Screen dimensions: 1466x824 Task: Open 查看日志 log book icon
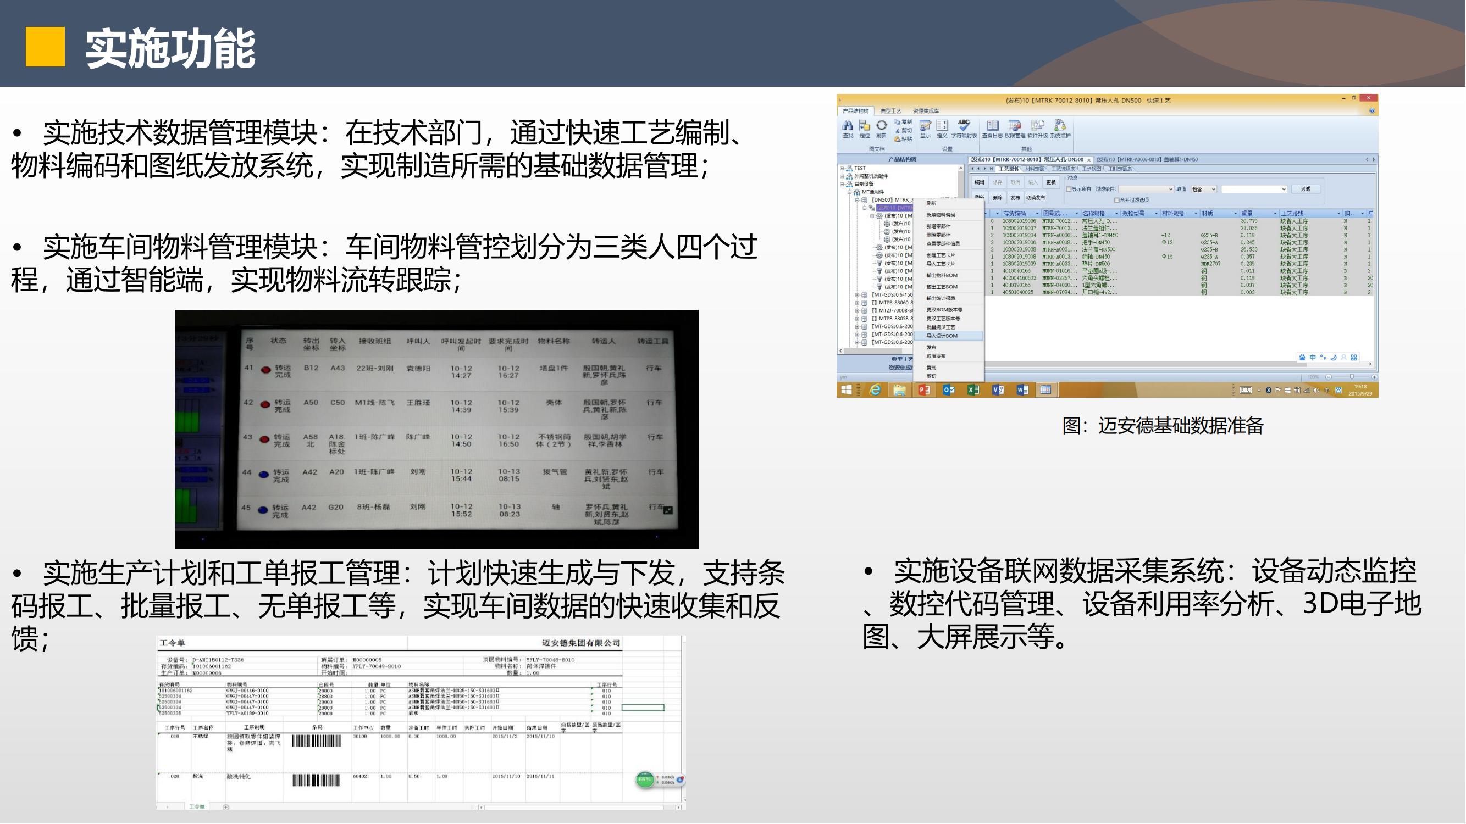992,126
